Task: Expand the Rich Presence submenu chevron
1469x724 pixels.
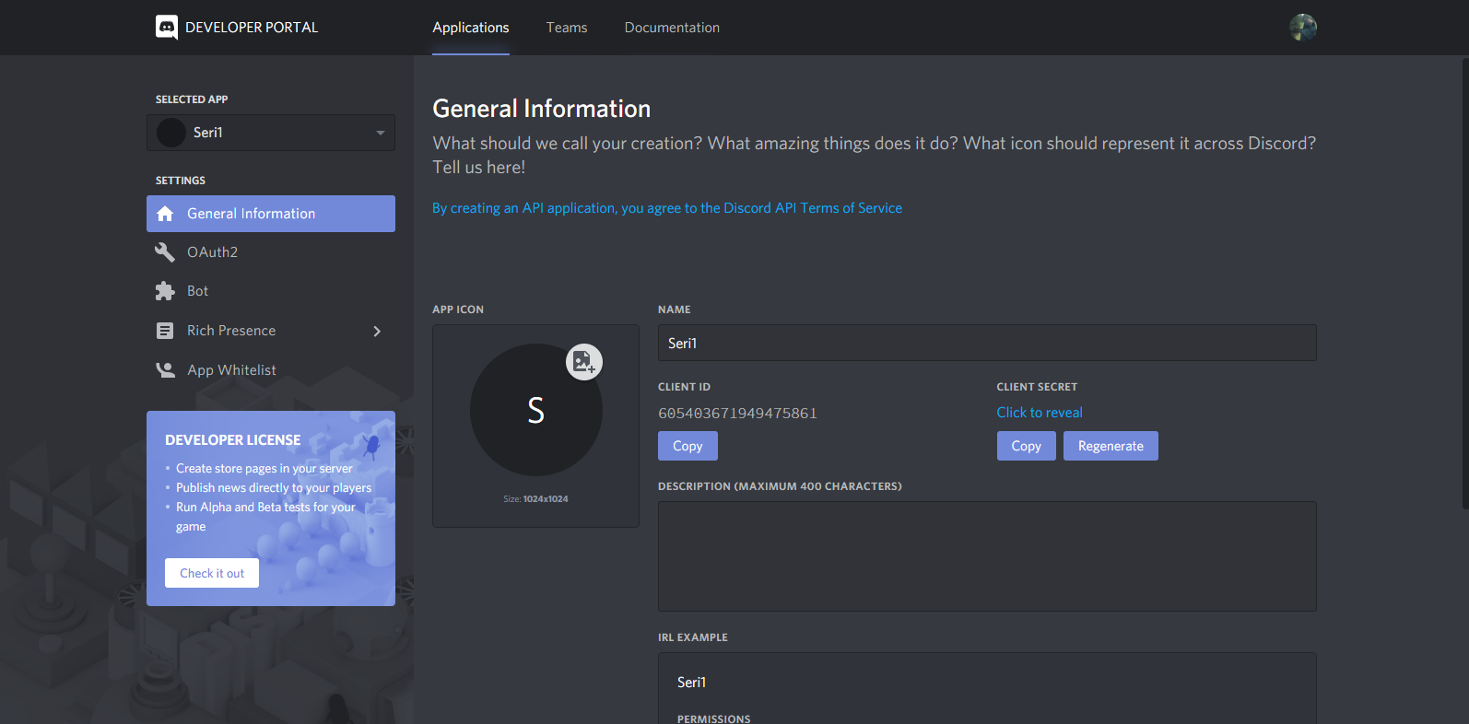Action: [x=377, y=331]
